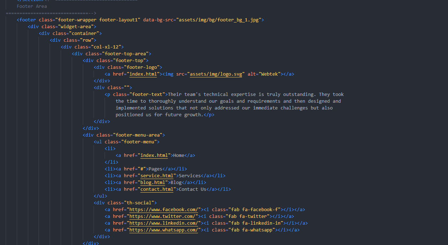
Task: Click the "Webtek" alt attribute value
Action: click(269, 74)
